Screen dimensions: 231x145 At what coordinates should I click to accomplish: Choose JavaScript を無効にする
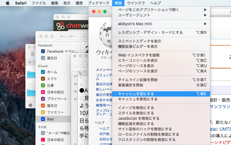point(161,118)
